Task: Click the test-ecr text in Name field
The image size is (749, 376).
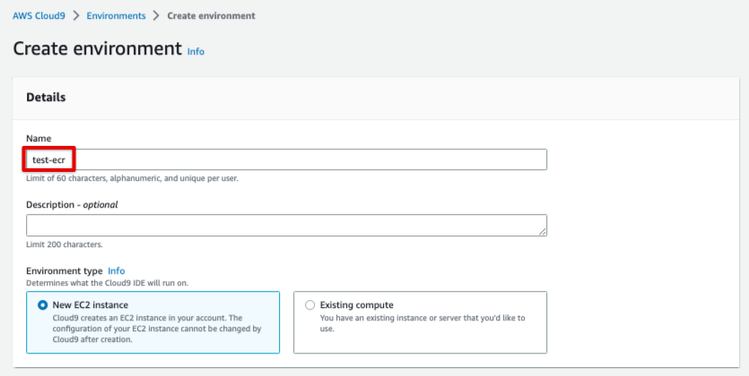Action: 48,160
